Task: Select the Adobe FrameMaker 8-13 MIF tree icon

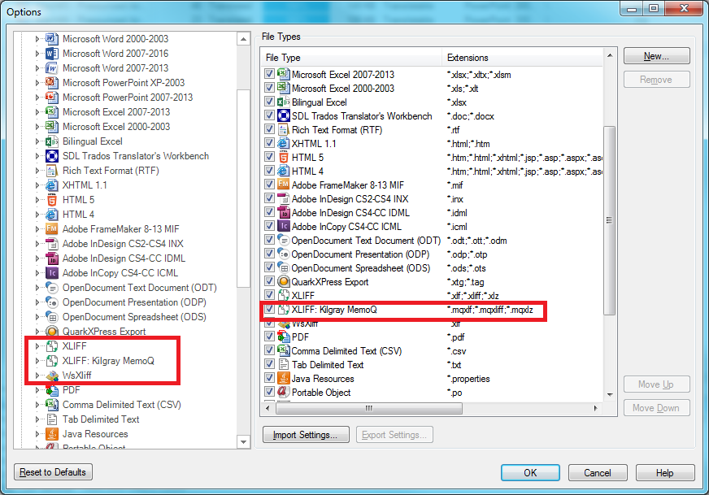Action: [x=52, y=229]
